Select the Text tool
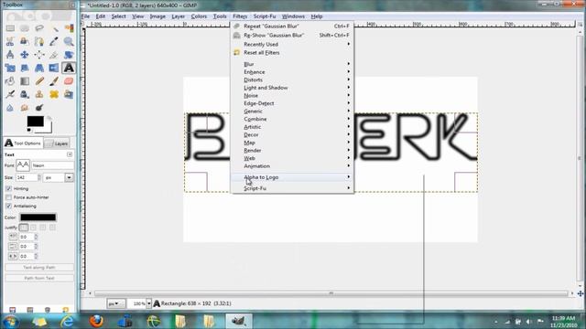This screenshot has height=329, width=586. [69, 68]
